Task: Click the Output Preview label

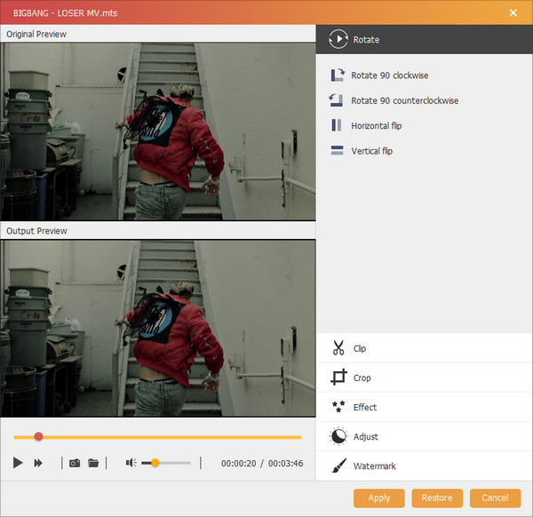Action: [x=36, y=231]
